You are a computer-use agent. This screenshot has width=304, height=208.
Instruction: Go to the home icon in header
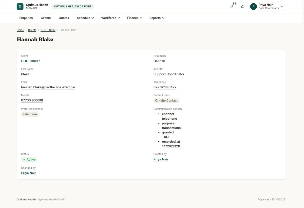[x=243, y=7]
